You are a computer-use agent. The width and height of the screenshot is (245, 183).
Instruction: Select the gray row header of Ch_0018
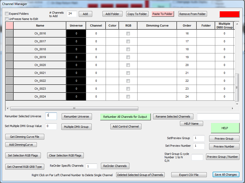[9, 49]
